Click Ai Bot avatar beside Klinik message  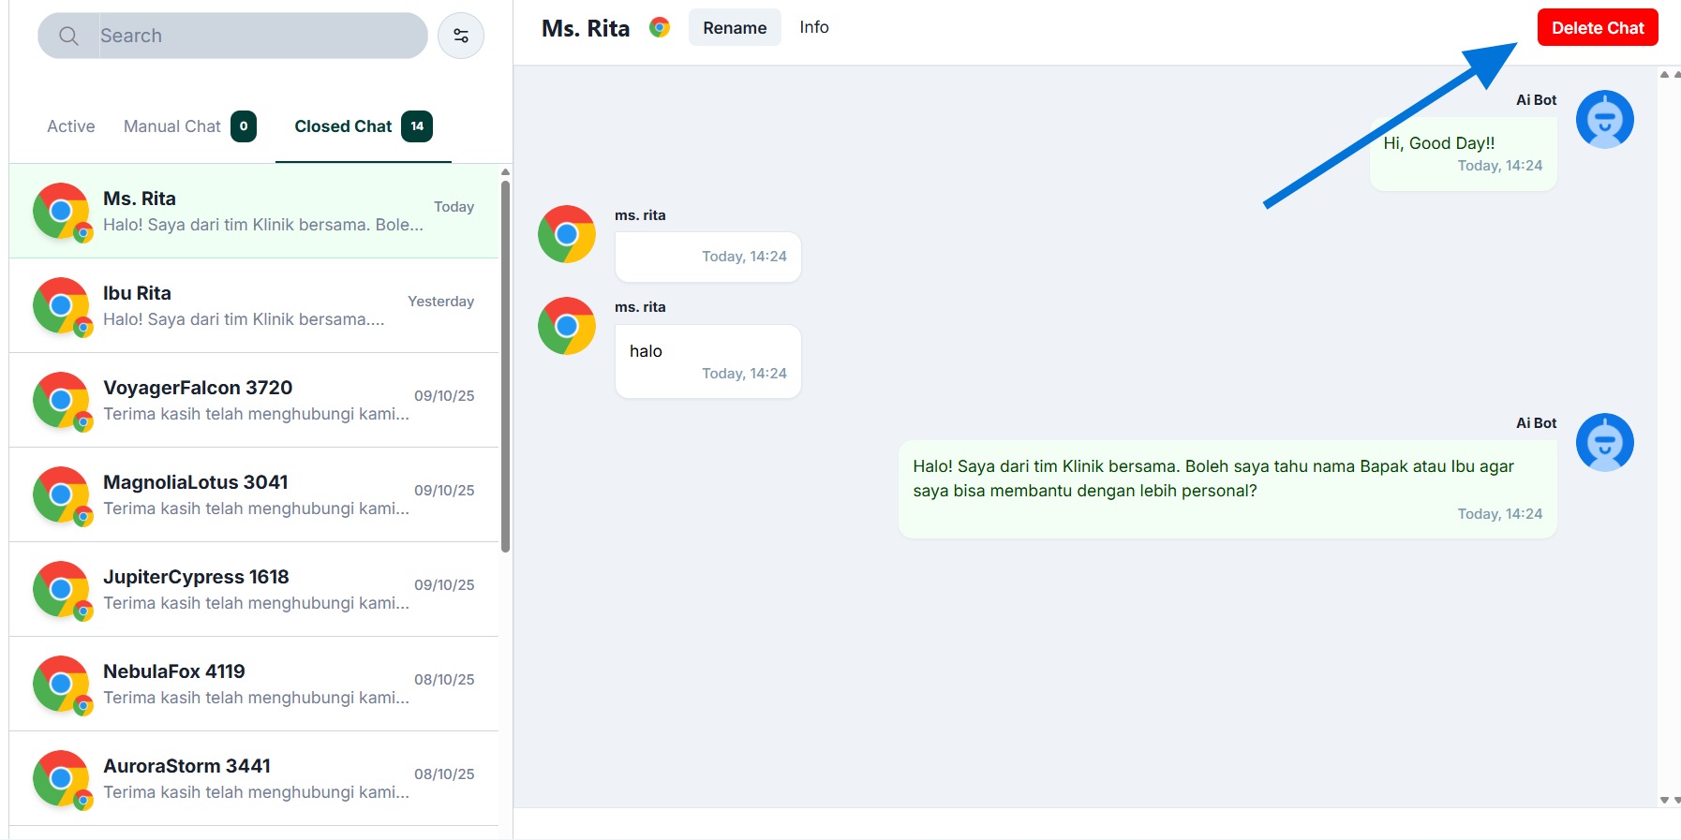[x=1604, y=442]
